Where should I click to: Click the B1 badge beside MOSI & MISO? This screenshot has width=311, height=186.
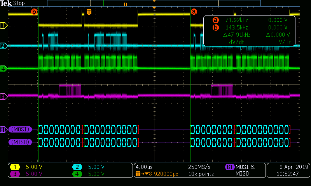230,167
